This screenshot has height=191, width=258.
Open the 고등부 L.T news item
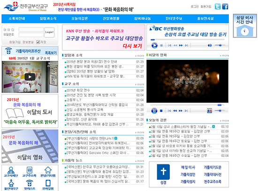pos(74,100)
